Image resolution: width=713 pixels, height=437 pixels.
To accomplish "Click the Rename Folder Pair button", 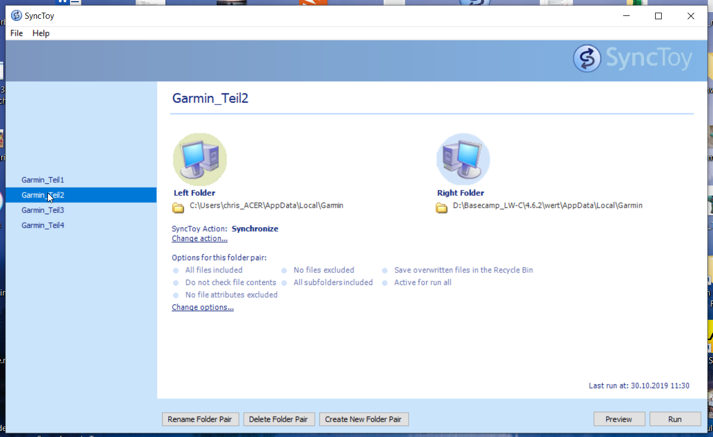I will (x=200, y=419).
